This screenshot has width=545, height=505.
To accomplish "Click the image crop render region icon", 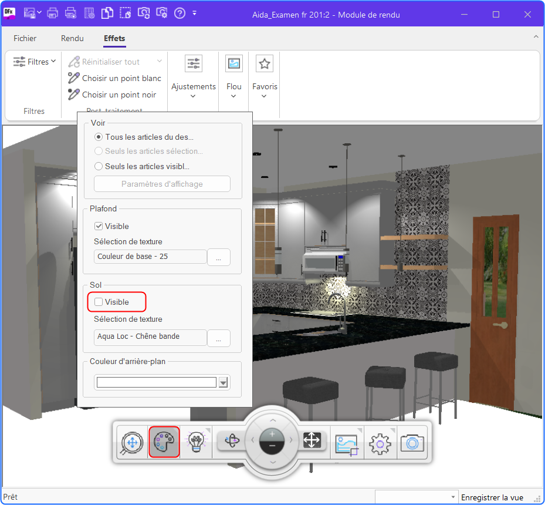I will click(347, 444).
